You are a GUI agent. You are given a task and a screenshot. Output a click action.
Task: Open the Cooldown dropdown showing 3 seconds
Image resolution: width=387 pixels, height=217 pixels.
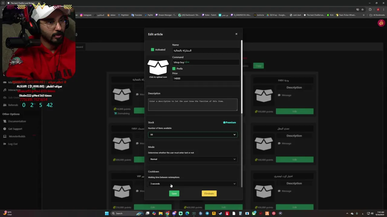point(193,184)
